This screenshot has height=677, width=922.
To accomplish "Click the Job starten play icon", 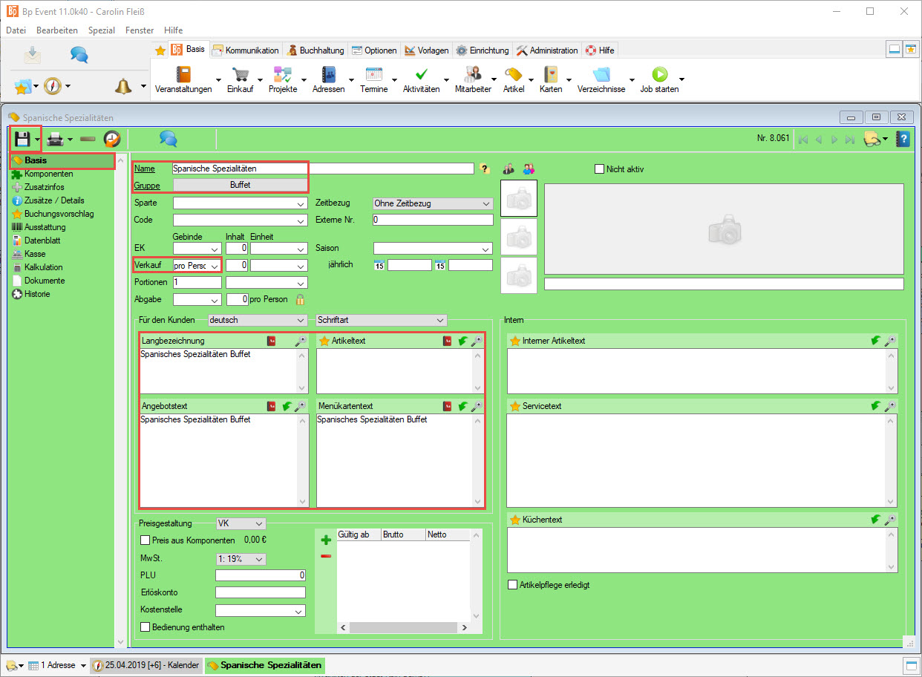I will click(659, 75).
